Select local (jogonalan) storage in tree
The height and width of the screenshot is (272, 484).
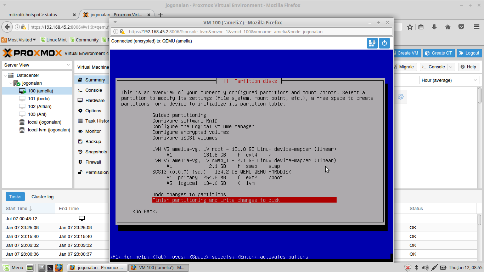(x=37, y=122)
